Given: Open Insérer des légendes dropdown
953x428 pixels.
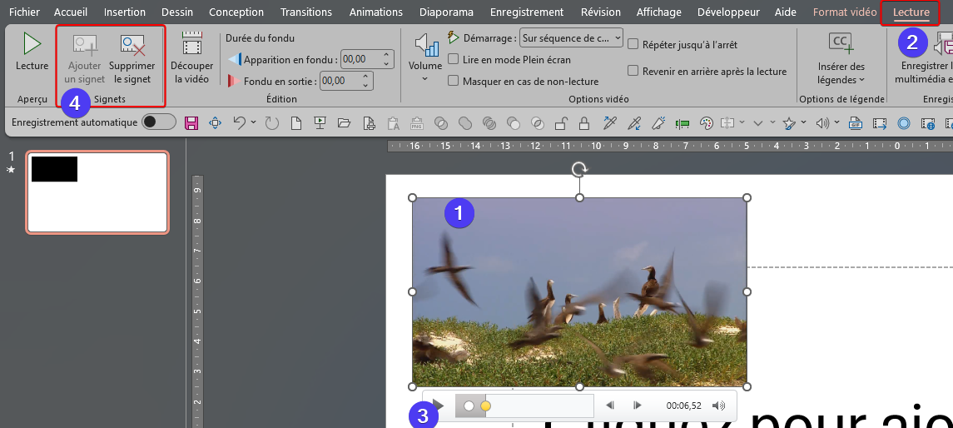Looking at the screenshot, I should point(841,58).
